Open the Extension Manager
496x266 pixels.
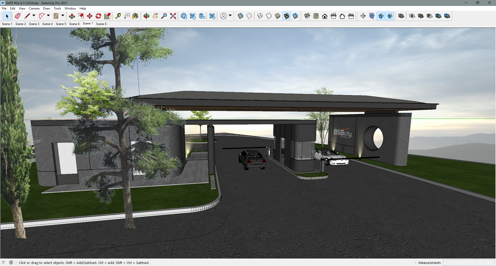212,16
